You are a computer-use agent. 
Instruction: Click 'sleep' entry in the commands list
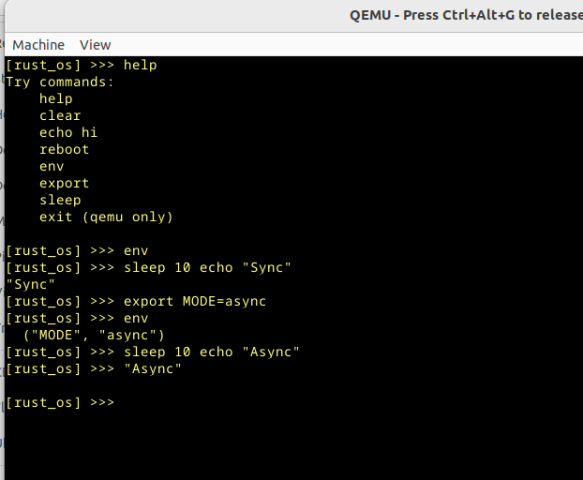(60, 201)
